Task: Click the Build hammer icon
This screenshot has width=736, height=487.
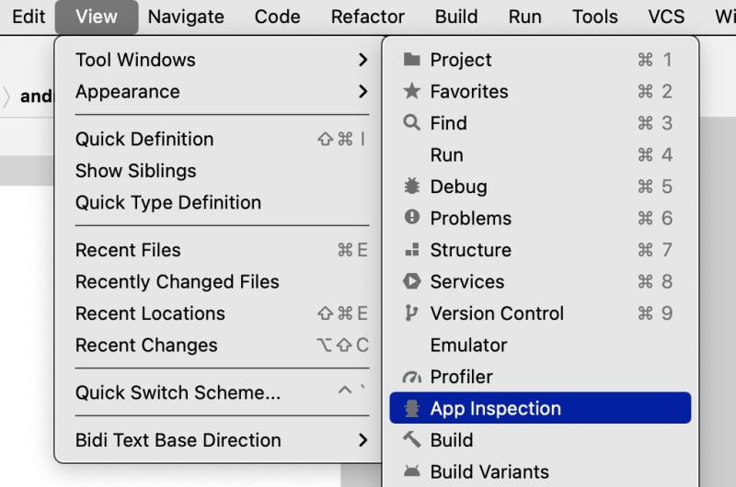Action: pos(412,440)
